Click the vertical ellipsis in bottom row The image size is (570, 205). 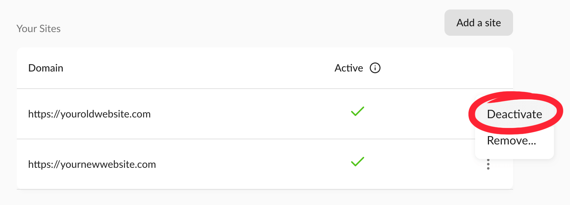click(488, 164)
